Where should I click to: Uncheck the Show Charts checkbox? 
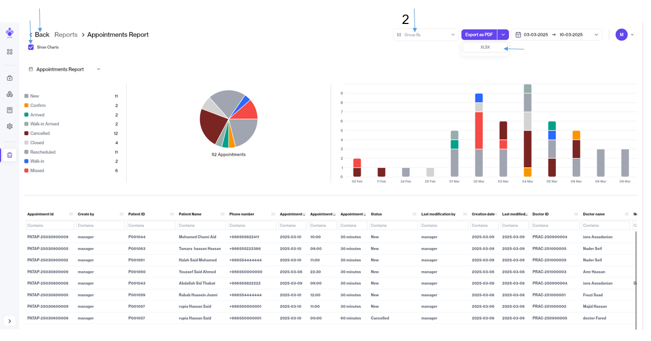coord(31,47)
